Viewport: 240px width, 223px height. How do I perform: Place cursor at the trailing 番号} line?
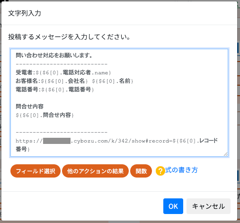click(23, 149)
